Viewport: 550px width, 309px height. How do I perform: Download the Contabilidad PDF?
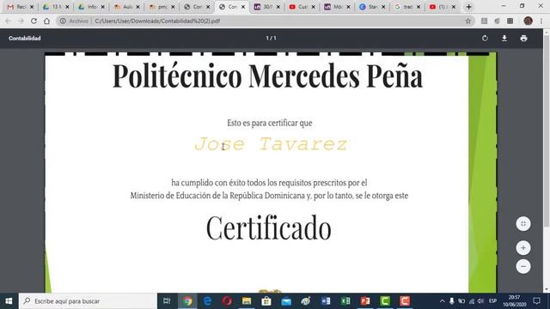click(x=504, y=38)
